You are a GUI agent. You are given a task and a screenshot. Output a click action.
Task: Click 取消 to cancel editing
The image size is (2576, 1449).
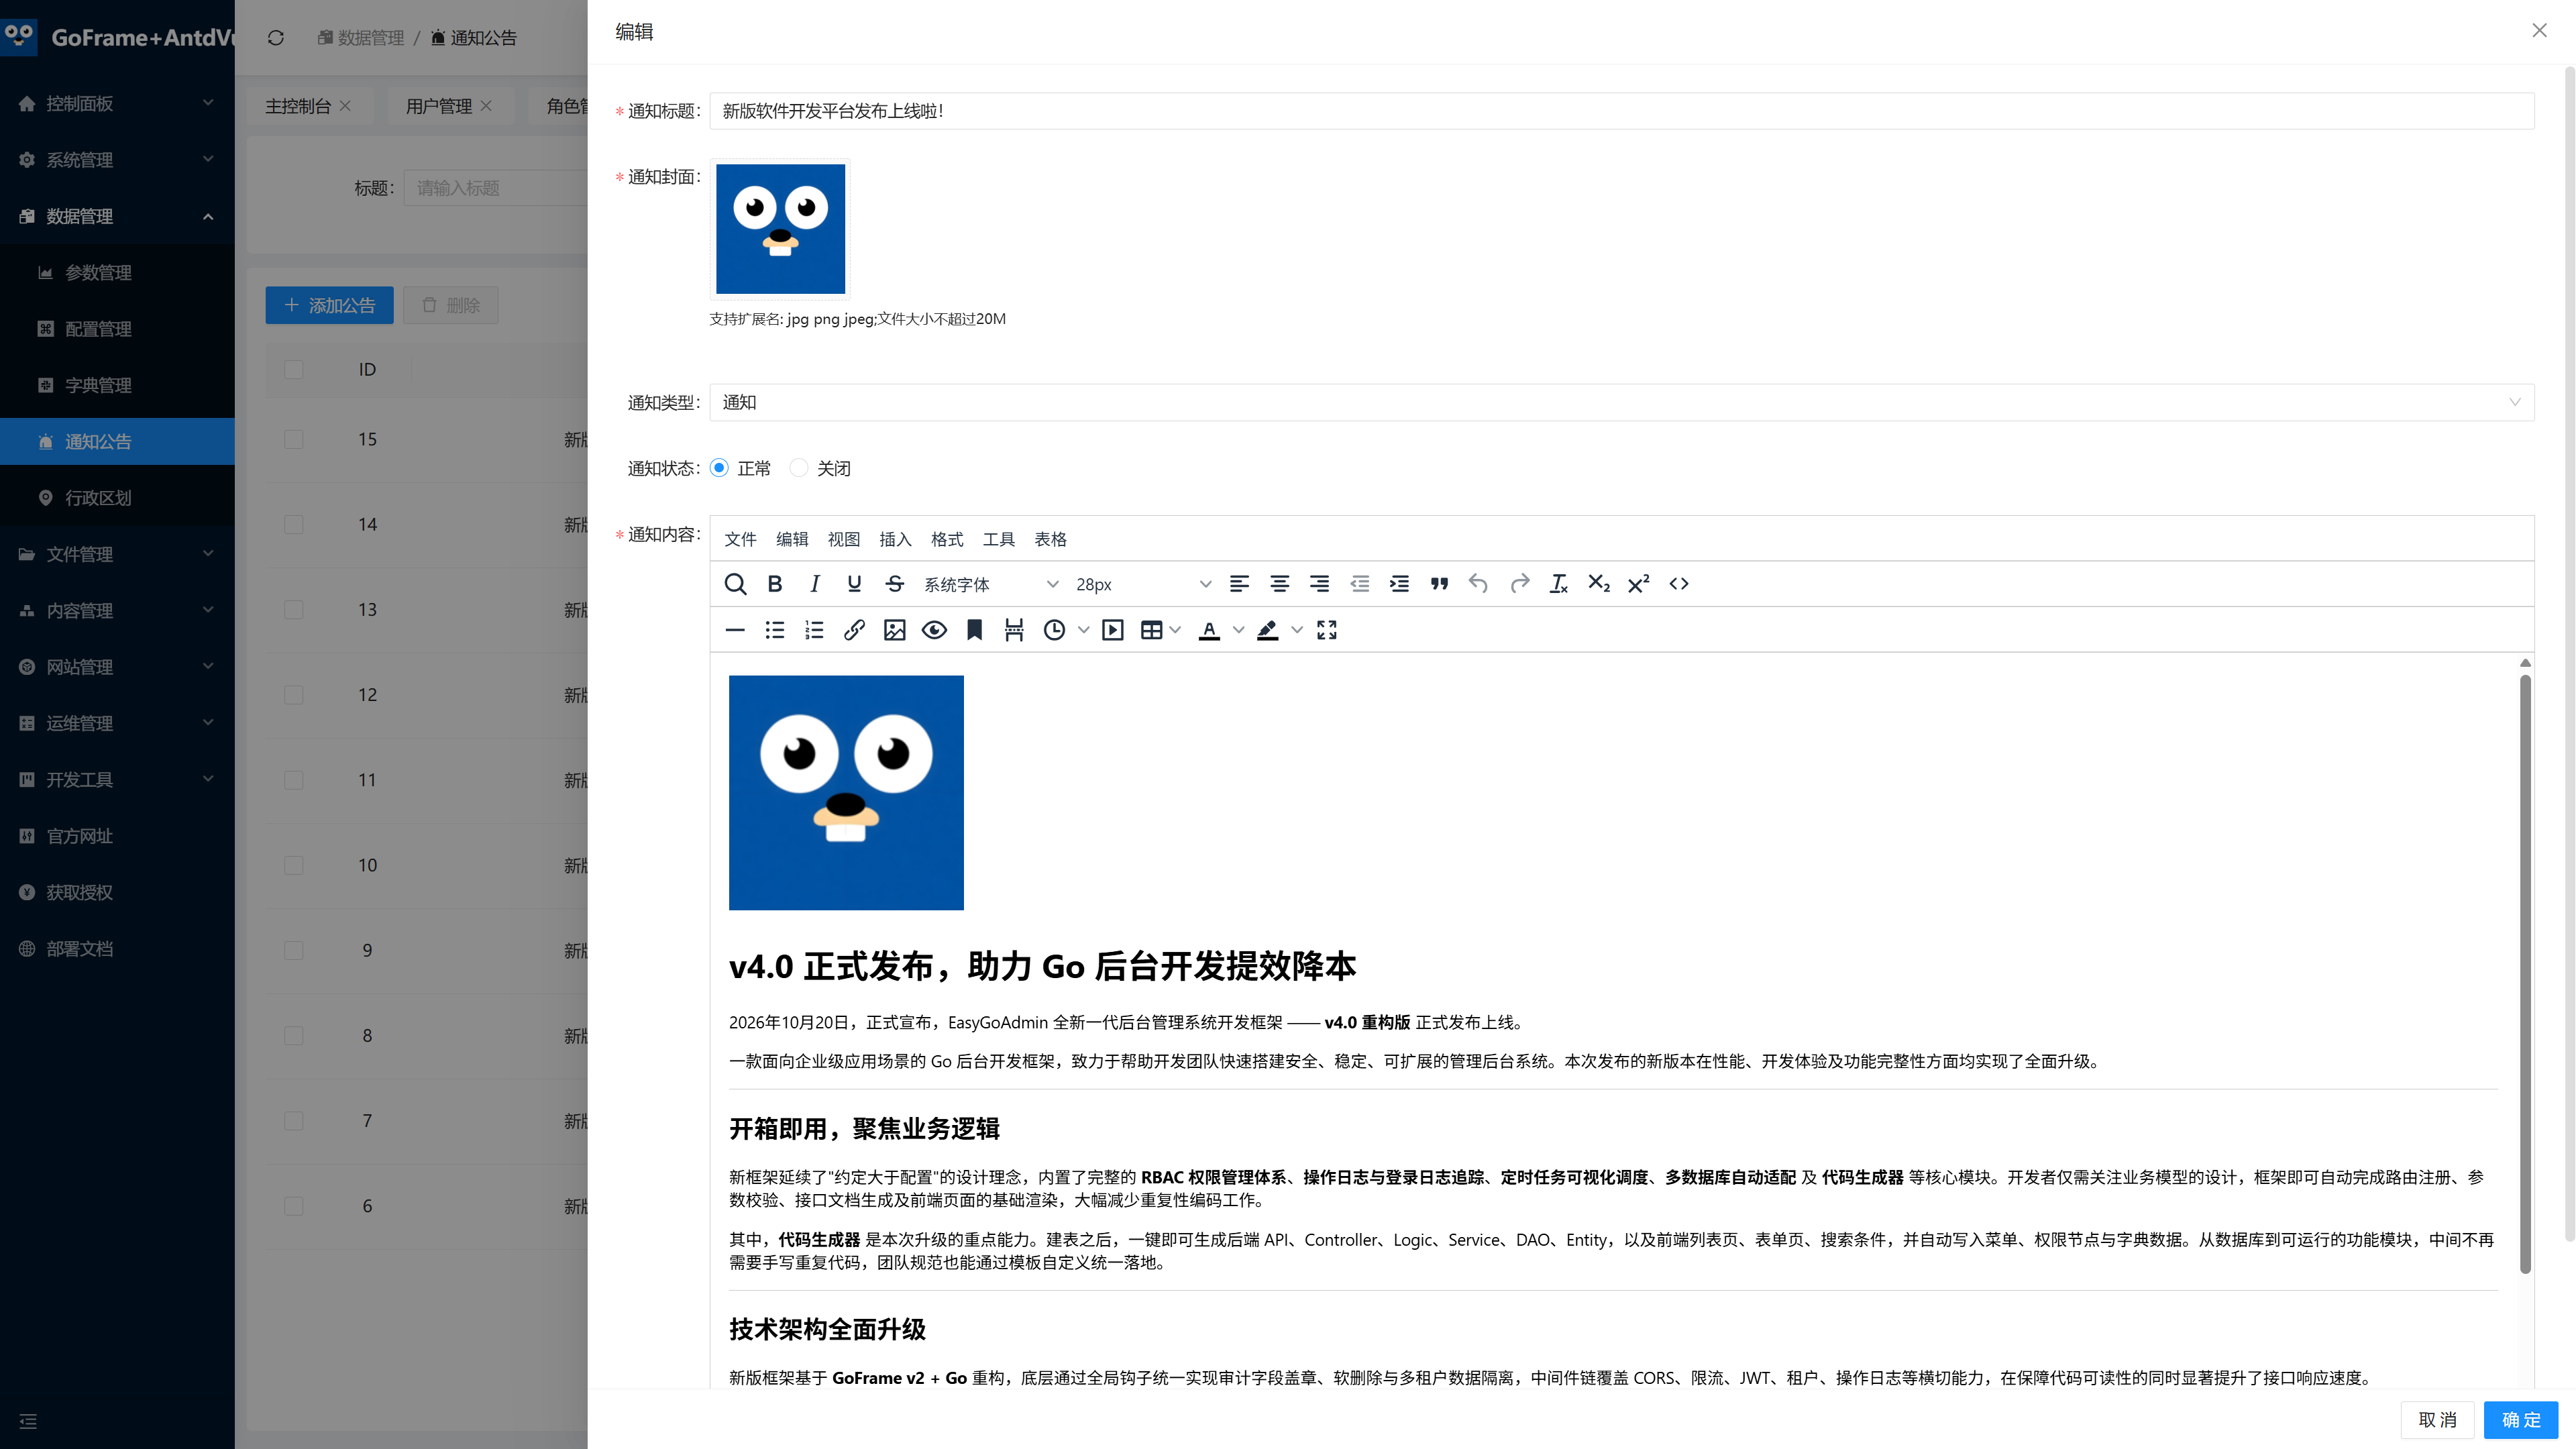[2438, 1420]
